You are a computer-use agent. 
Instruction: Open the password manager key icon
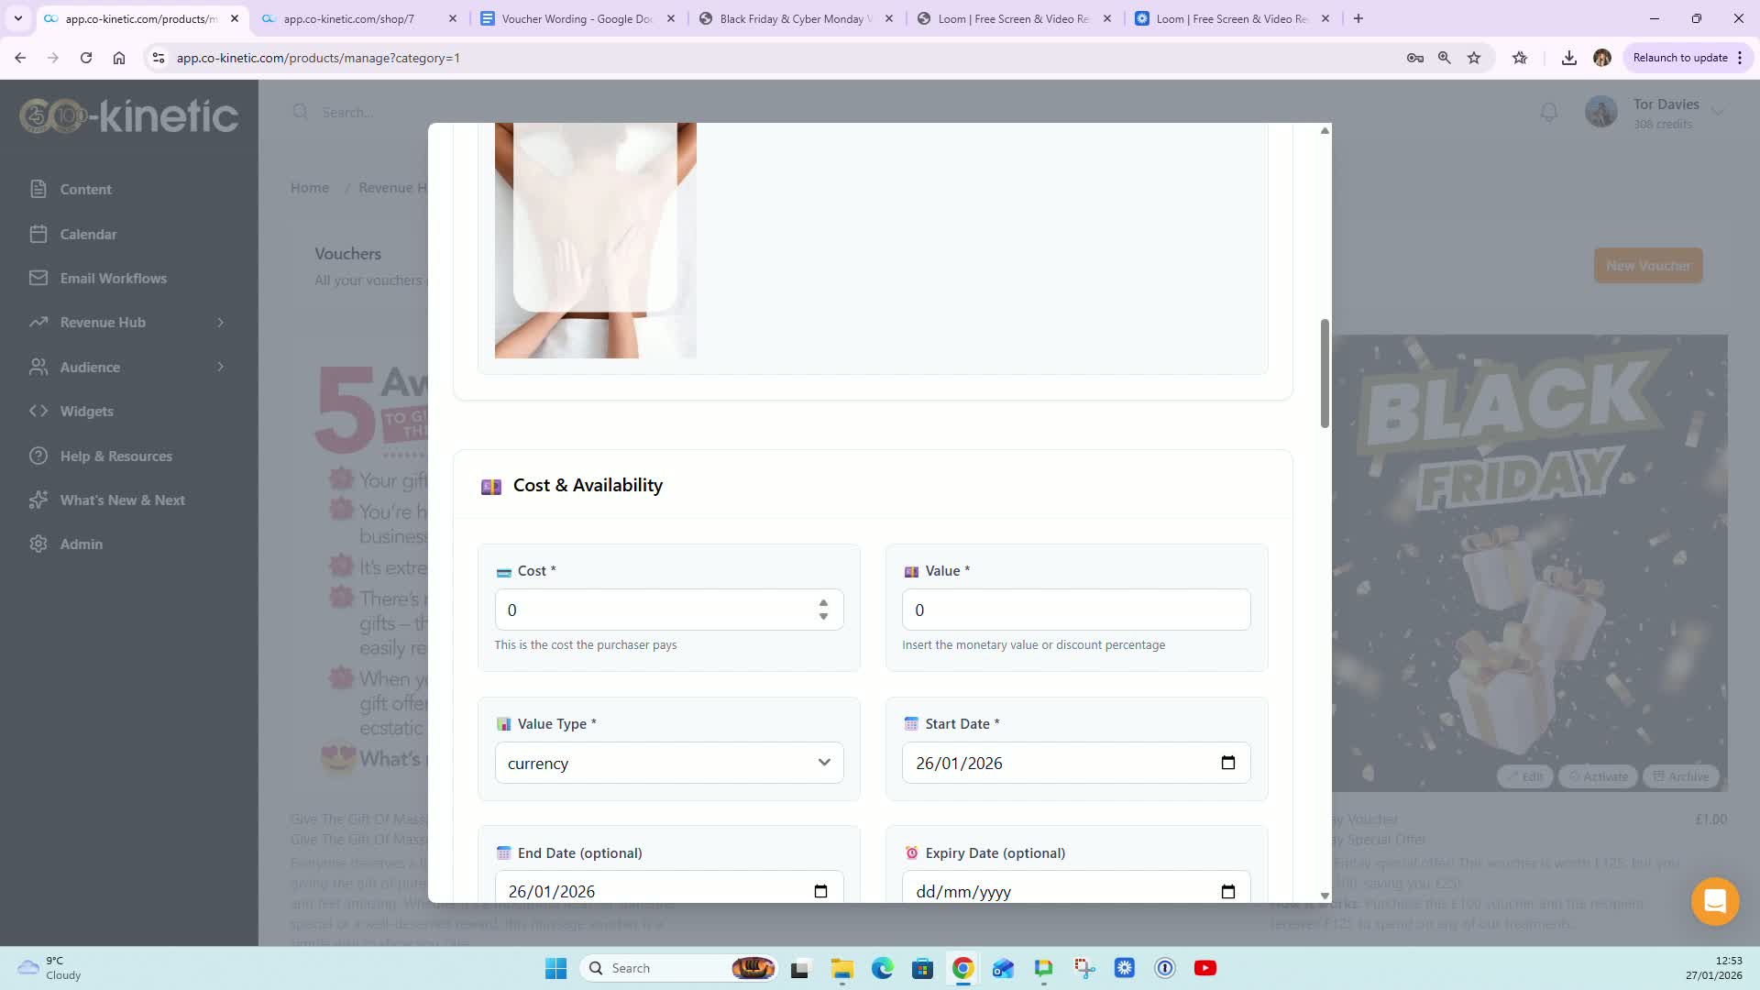[1414, 58]
